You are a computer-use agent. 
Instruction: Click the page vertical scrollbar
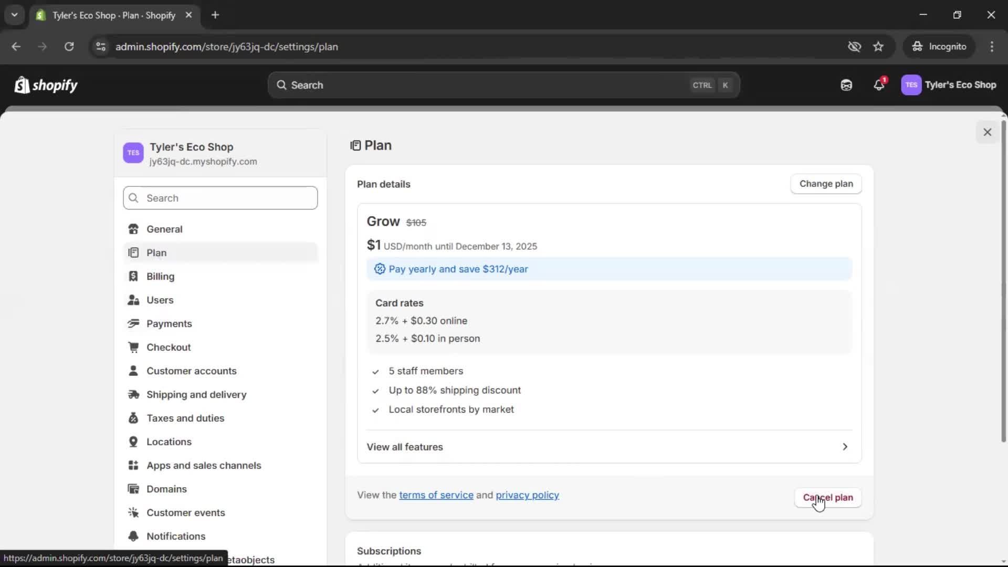coord(1004,281)
